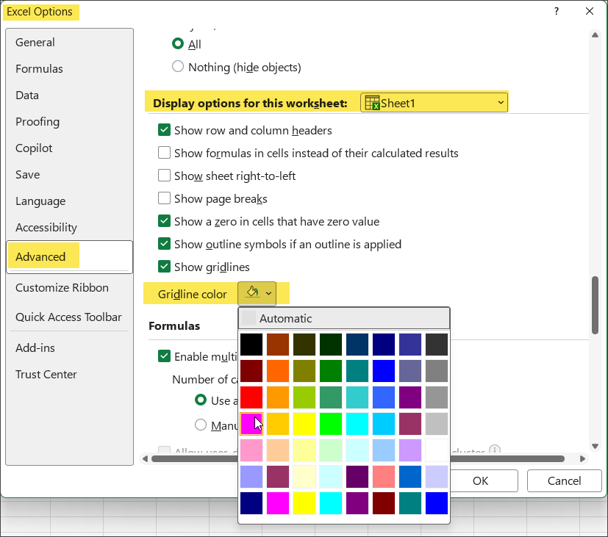Enable Show page breaks checkbox
The height and width of the screenshot is (537, 608).
click(x=164, y=198)
